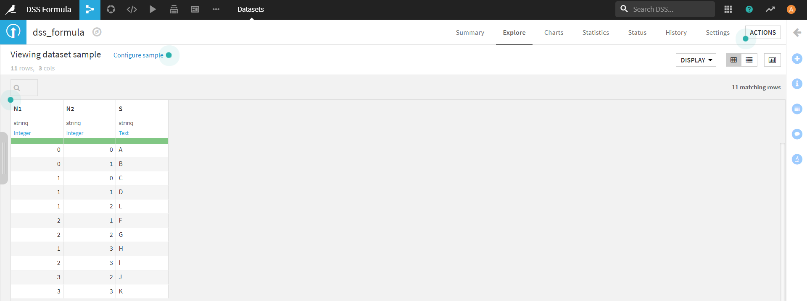Open N2 column header menu
The image size is (807, 301).
pyautogui.click(x=70, y=109)
